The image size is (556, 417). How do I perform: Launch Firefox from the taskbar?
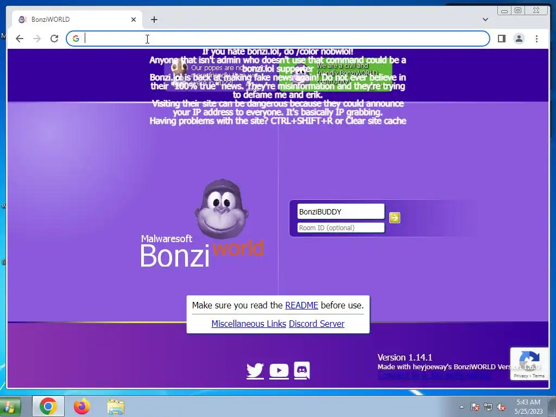pyautogui.click(x=82, y=406)
